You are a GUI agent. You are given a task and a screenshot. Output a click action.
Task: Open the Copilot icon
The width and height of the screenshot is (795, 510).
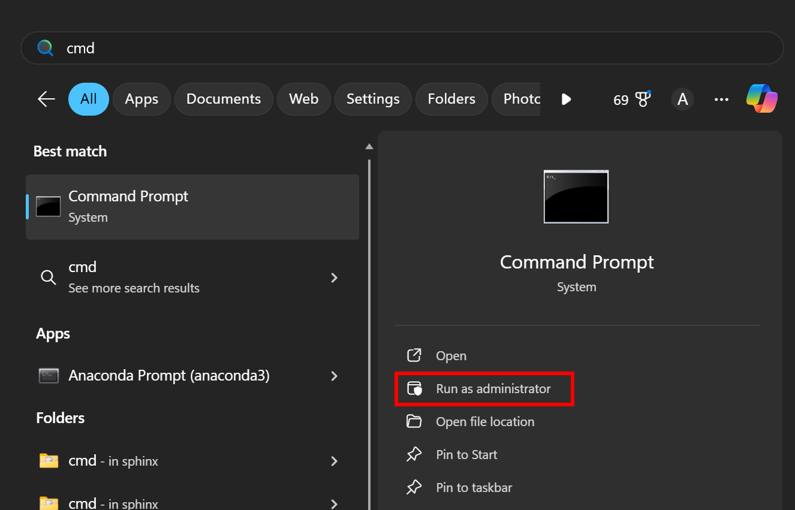pos(761,99)
